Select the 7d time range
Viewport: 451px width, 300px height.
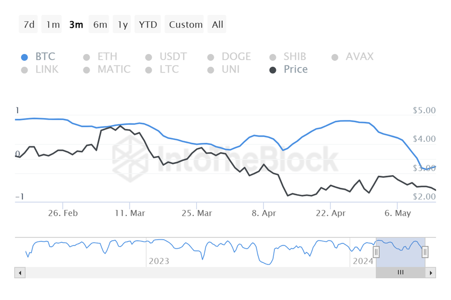(29, 24)
